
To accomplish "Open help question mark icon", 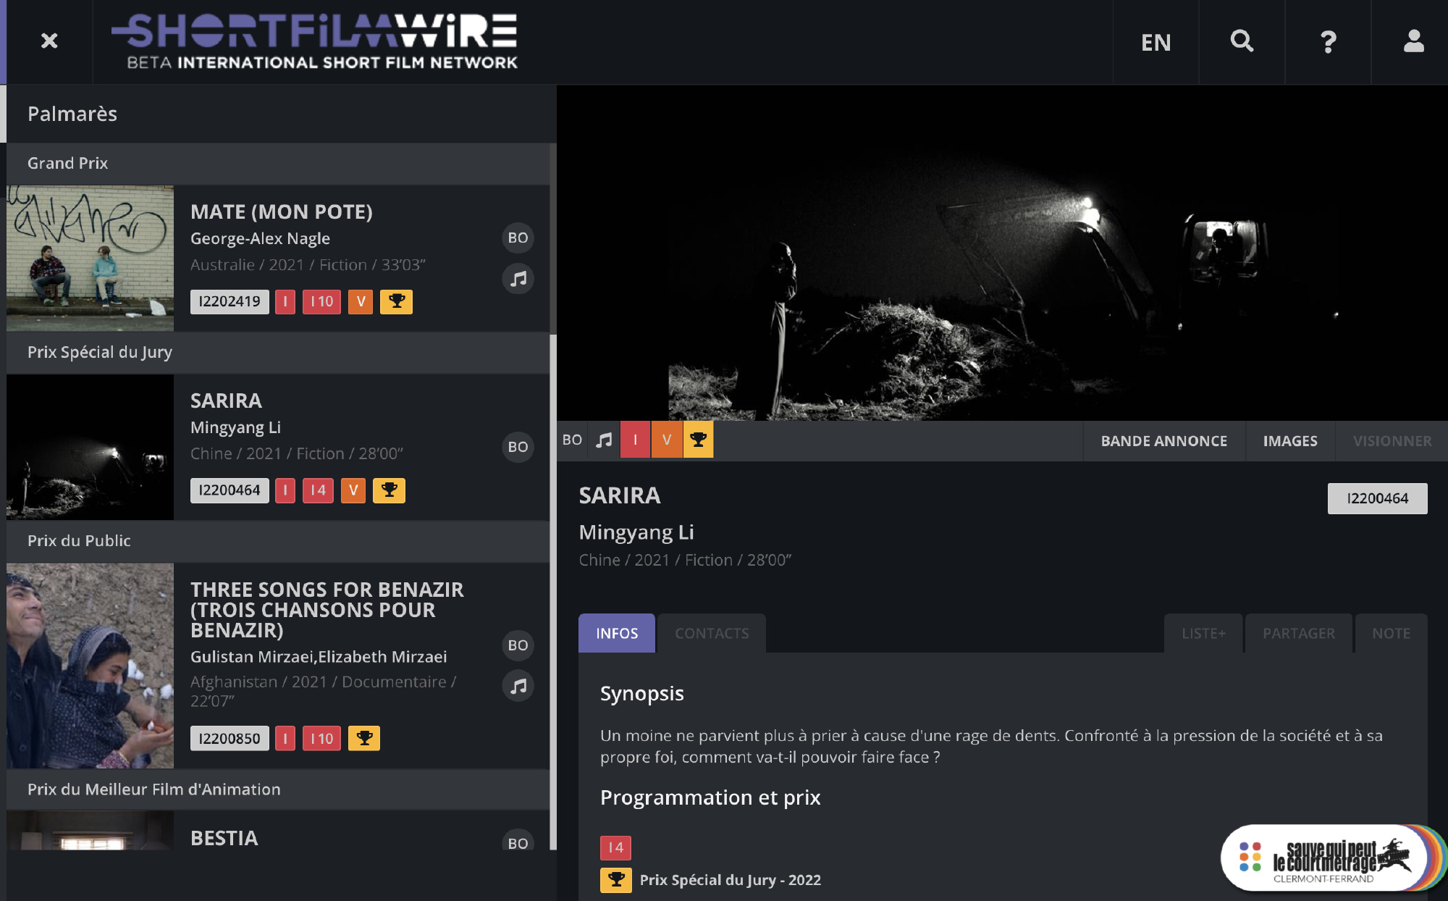I will tap(1328, 41).
